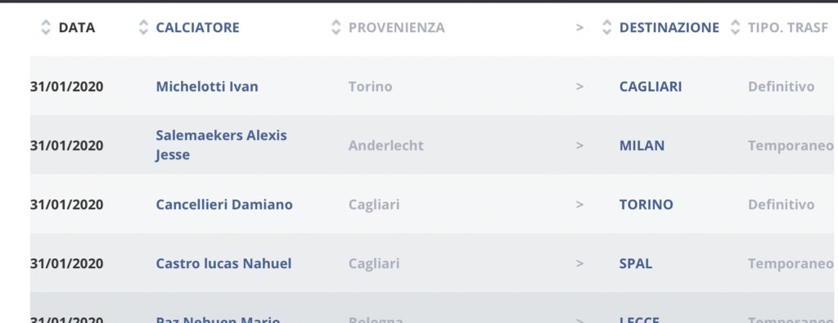This screenshot has height=323, width=838.
Task: Click the TIPO. TRASF header label
Action: pyautogui.click(x=788, y=28)
